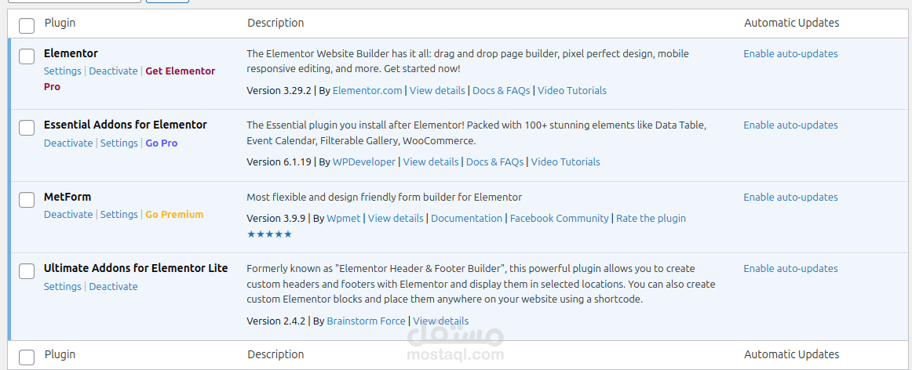Click the top Description column header
Viewport: 912px width, 370px height.
point(275,23)
